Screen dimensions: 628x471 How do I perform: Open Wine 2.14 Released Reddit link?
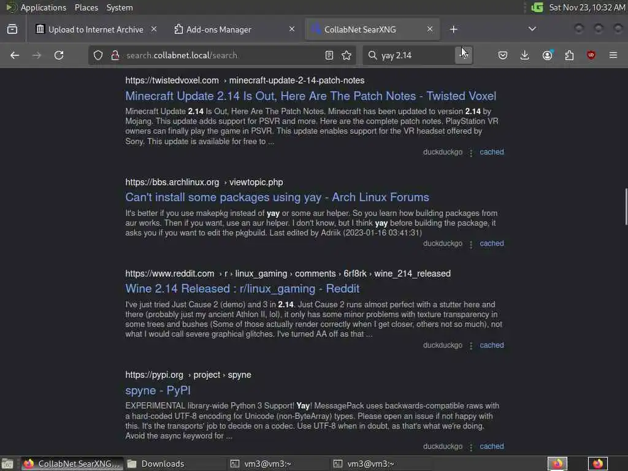click(242, 289)
